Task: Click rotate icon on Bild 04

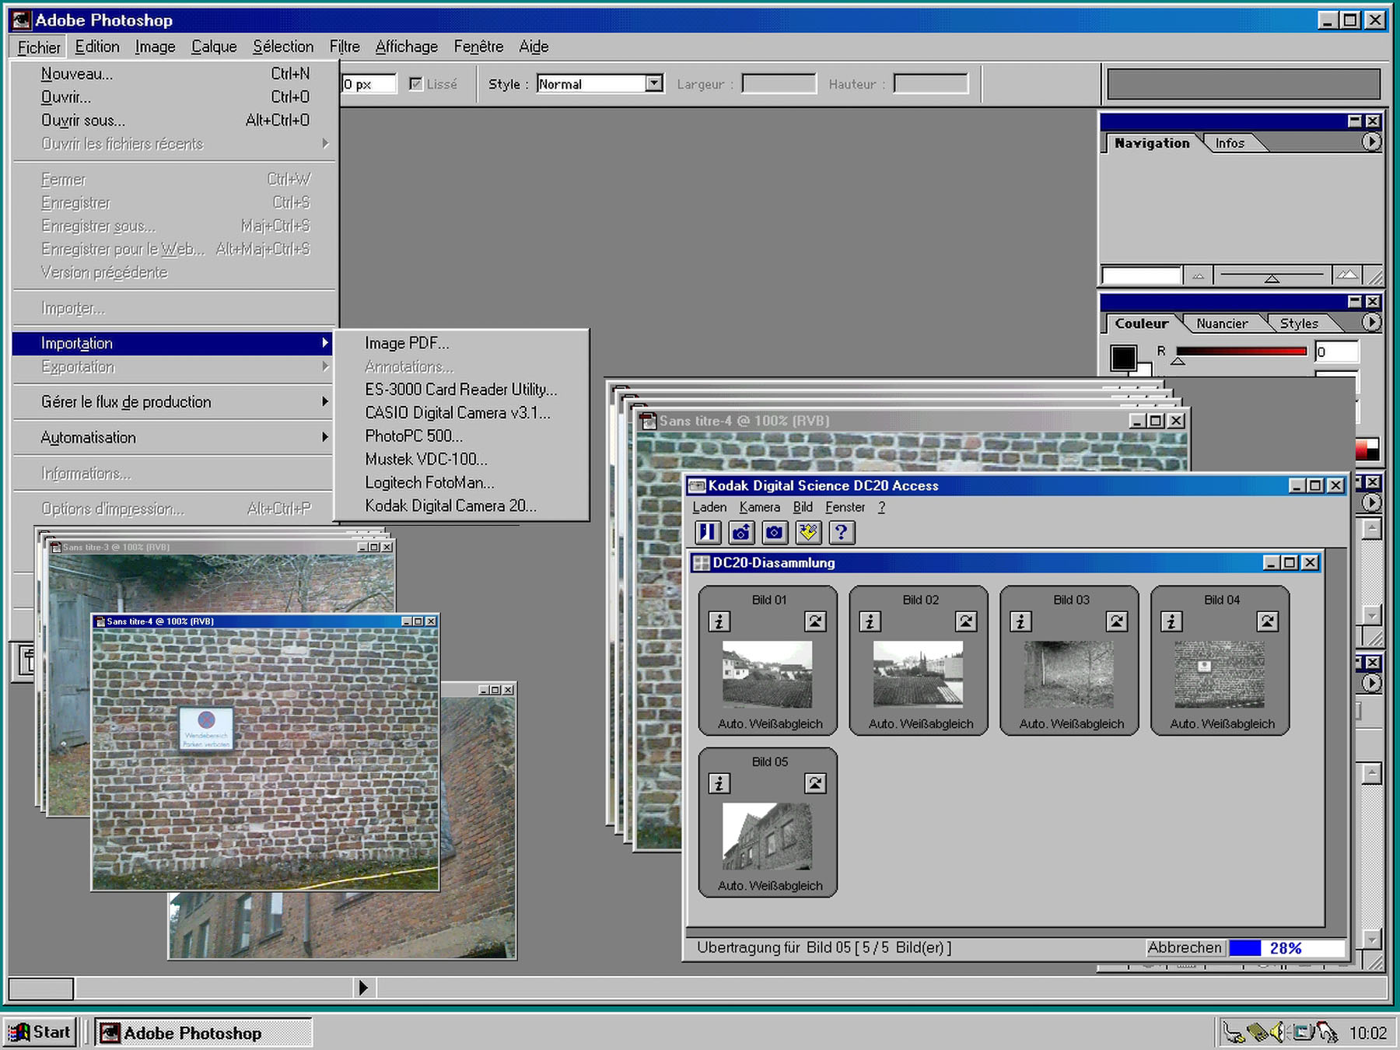Action: [x=1268, y=621]
